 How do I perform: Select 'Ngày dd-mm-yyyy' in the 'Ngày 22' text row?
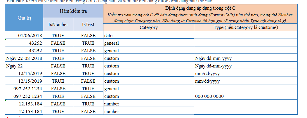point(246,66)
